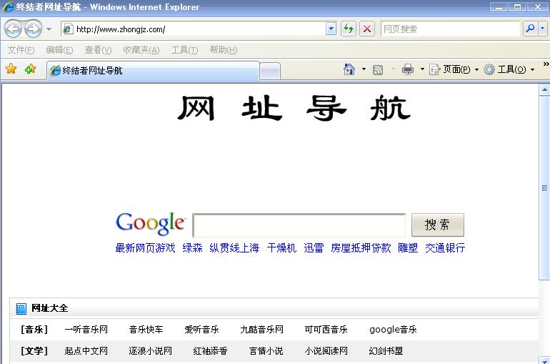Open the 逐浪小说网 link
The height and width of the screenshot is (364, 550).
pos(151,351)
